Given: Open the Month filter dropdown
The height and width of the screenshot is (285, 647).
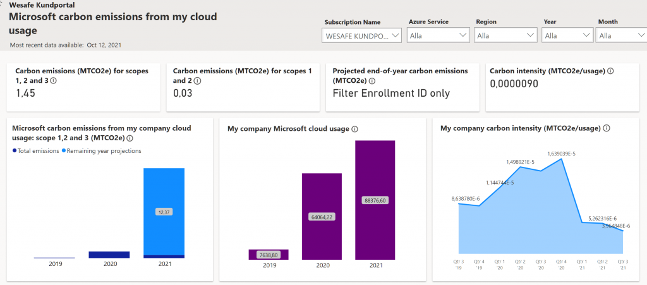Looking at the screenshot, I should pos(622,36).
